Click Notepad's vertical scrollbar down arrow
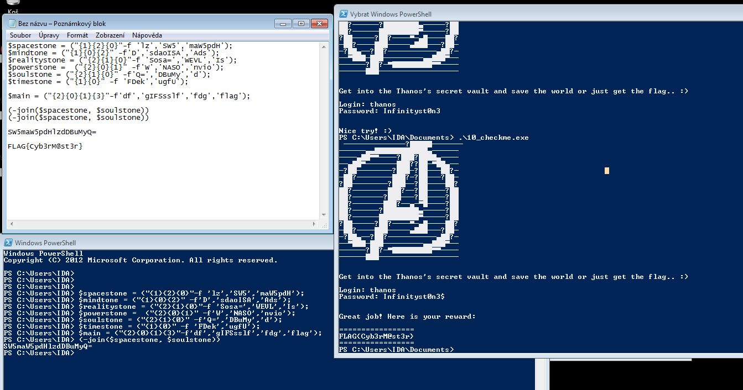 (x=324, y=214)
